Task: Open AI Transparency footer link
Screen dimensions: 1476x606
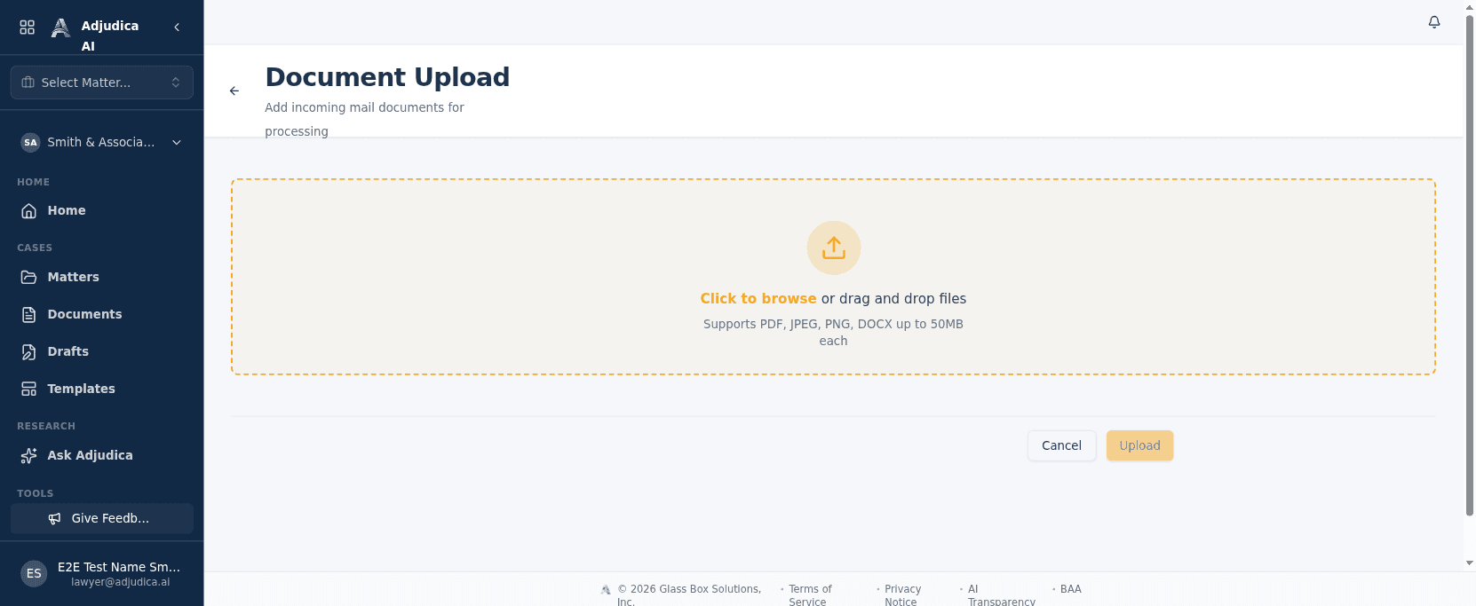Action: [1001, 595]
